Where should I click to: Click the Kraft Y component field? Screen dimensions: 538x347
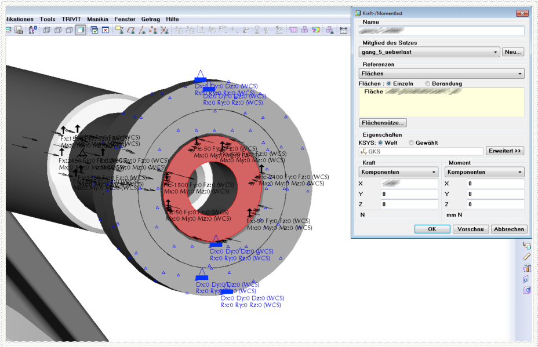pyautogui.click(x=409, y=193)
